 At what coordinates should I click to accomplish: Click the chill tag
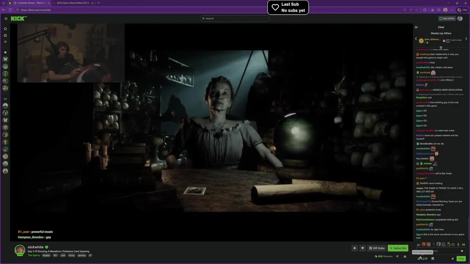(x=63, y=255)
